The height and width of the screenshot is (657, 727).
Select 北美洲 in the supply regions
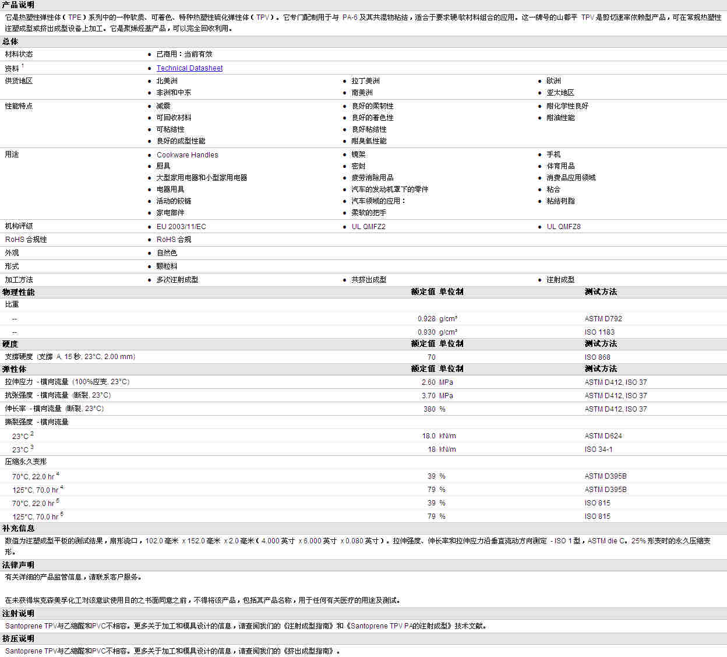coord(167,81)
